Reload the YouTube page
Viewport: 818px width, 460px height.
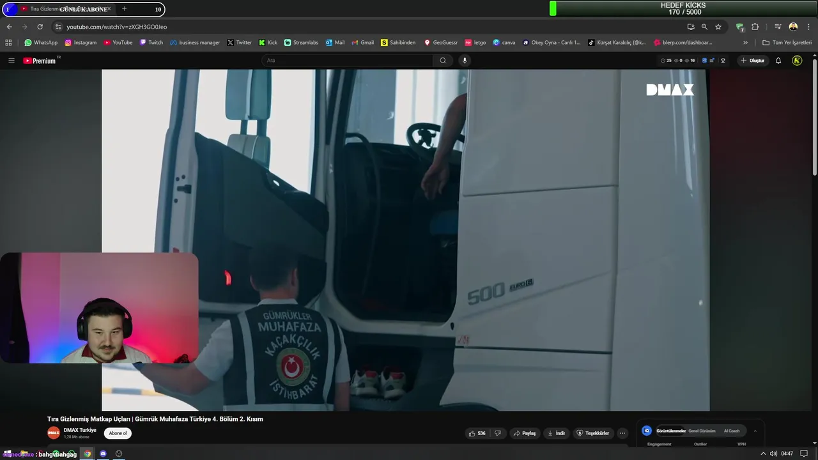pyautogui.click(x=40, y=27)
